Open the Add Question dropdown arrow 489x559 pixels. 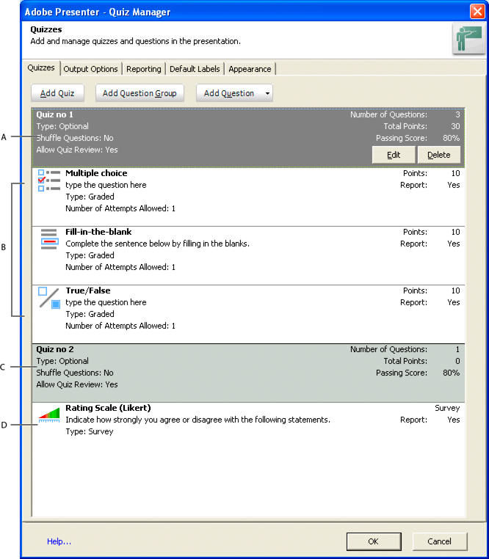[267, 93]
